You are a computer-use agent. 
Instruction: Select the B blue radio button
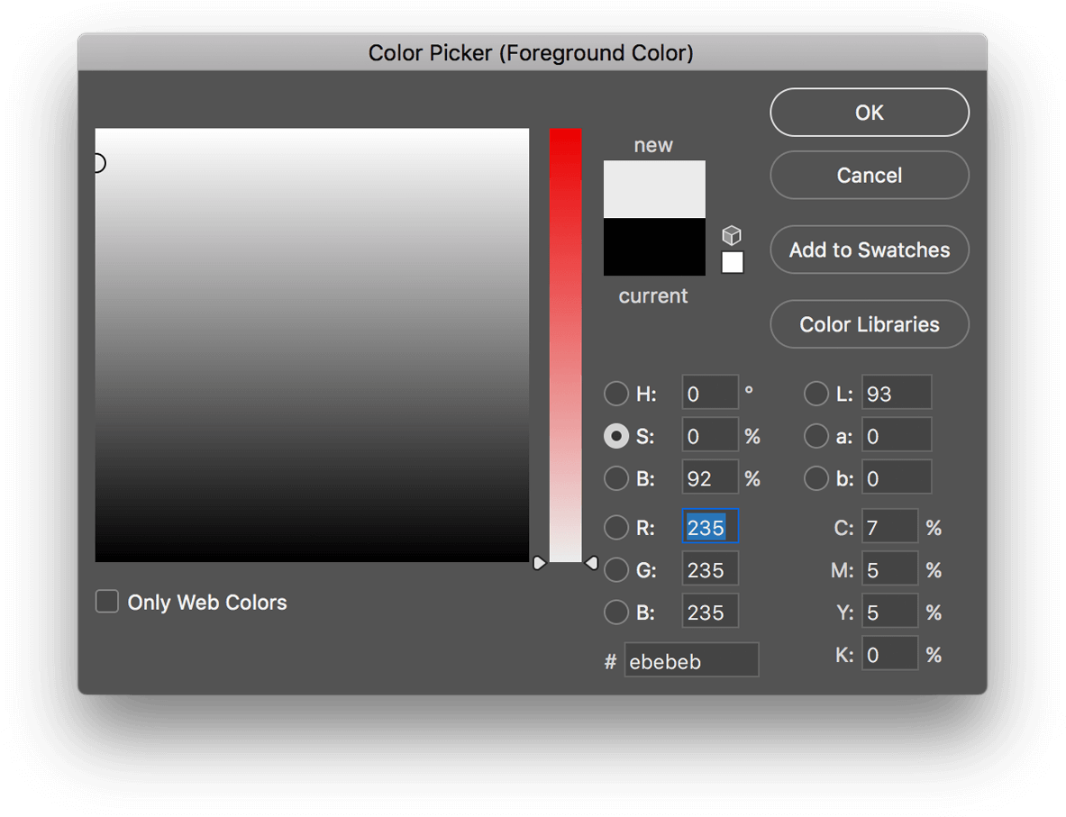coord(616,612)
